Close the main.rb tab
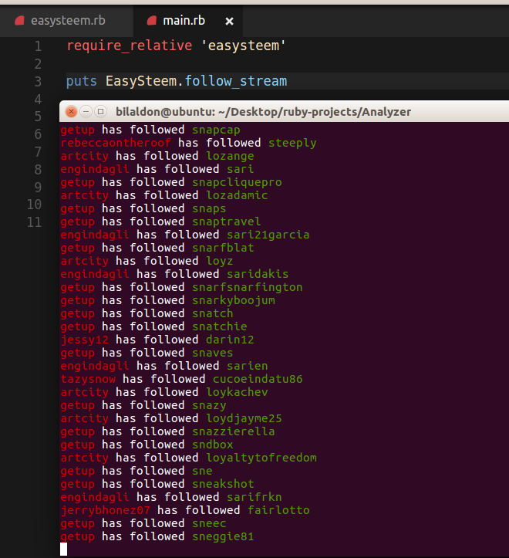Screen dimensions: 509x558 click(x=229, y=22)
